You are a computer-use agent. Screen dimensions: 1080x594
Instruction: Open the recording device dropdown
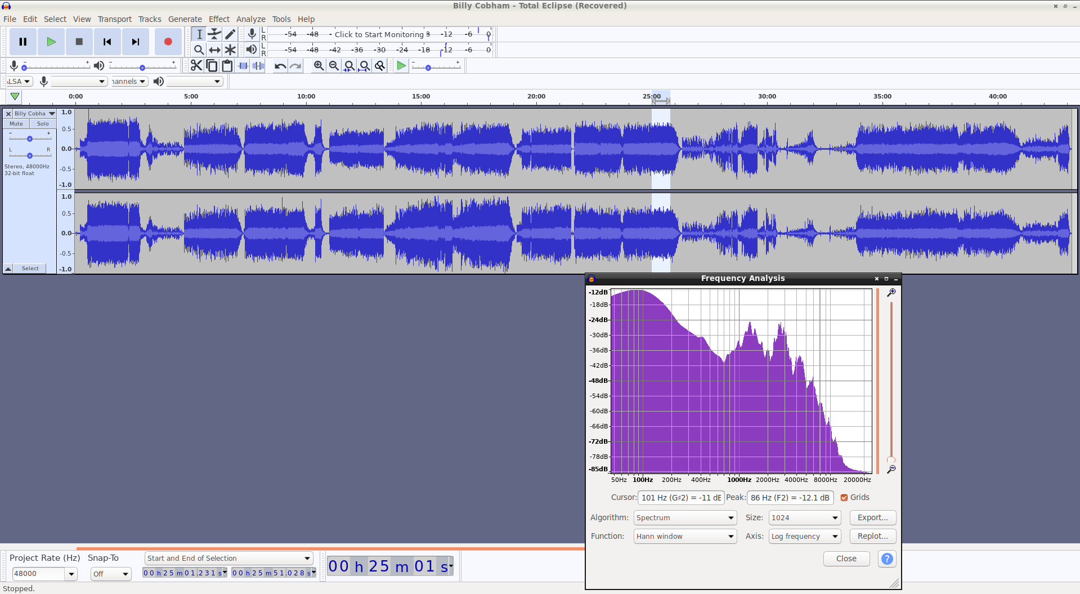79,82
